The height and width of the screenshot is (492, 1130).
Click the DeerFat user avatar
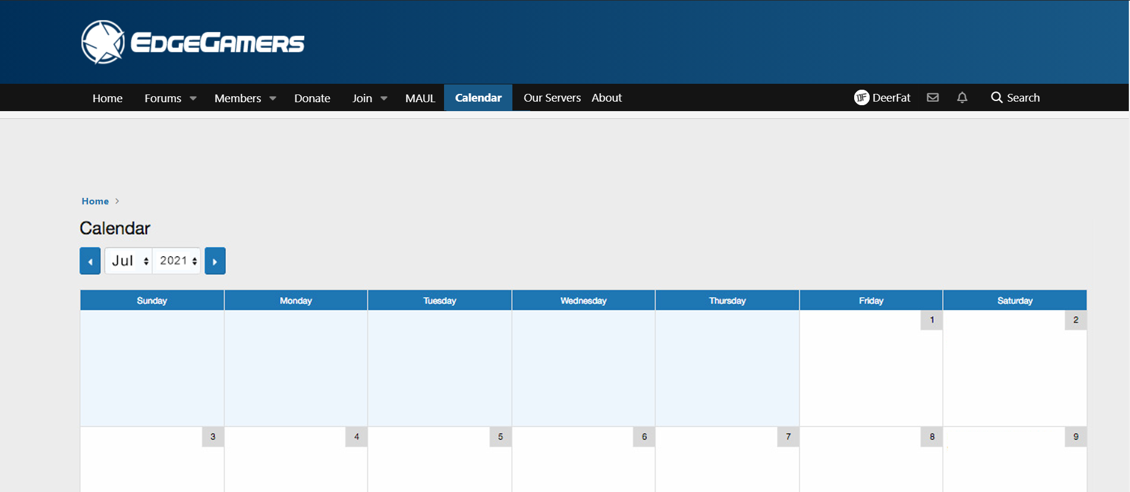click(861, 97)
